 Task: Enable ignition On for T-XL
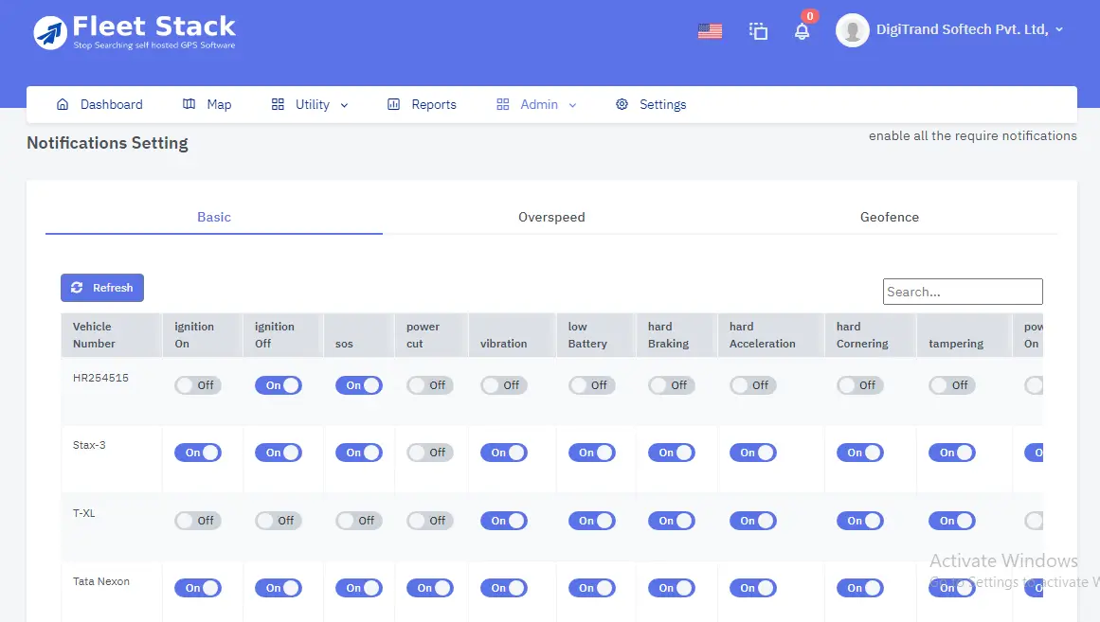point(198,521)
